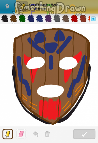
Task: Undo the last stroke
Action: tap(36, 134)
